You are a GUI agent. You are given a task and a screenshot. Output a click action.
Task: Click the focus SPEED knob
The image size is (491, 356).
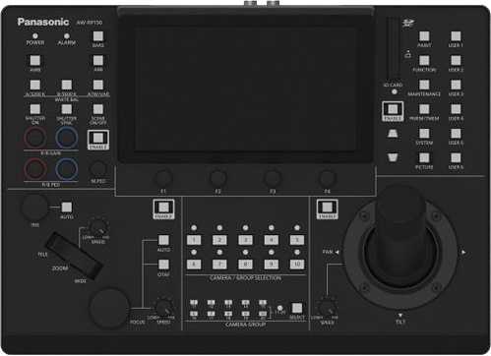tap(163, 308)
